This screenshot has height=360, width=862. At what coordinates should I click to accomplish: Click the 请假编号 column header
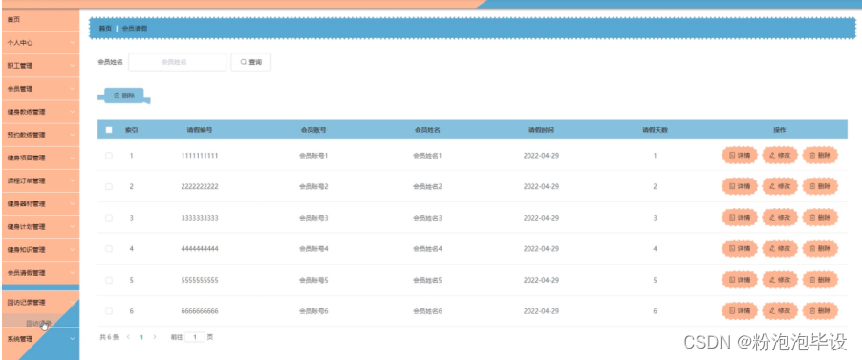[x=200, y=130]
